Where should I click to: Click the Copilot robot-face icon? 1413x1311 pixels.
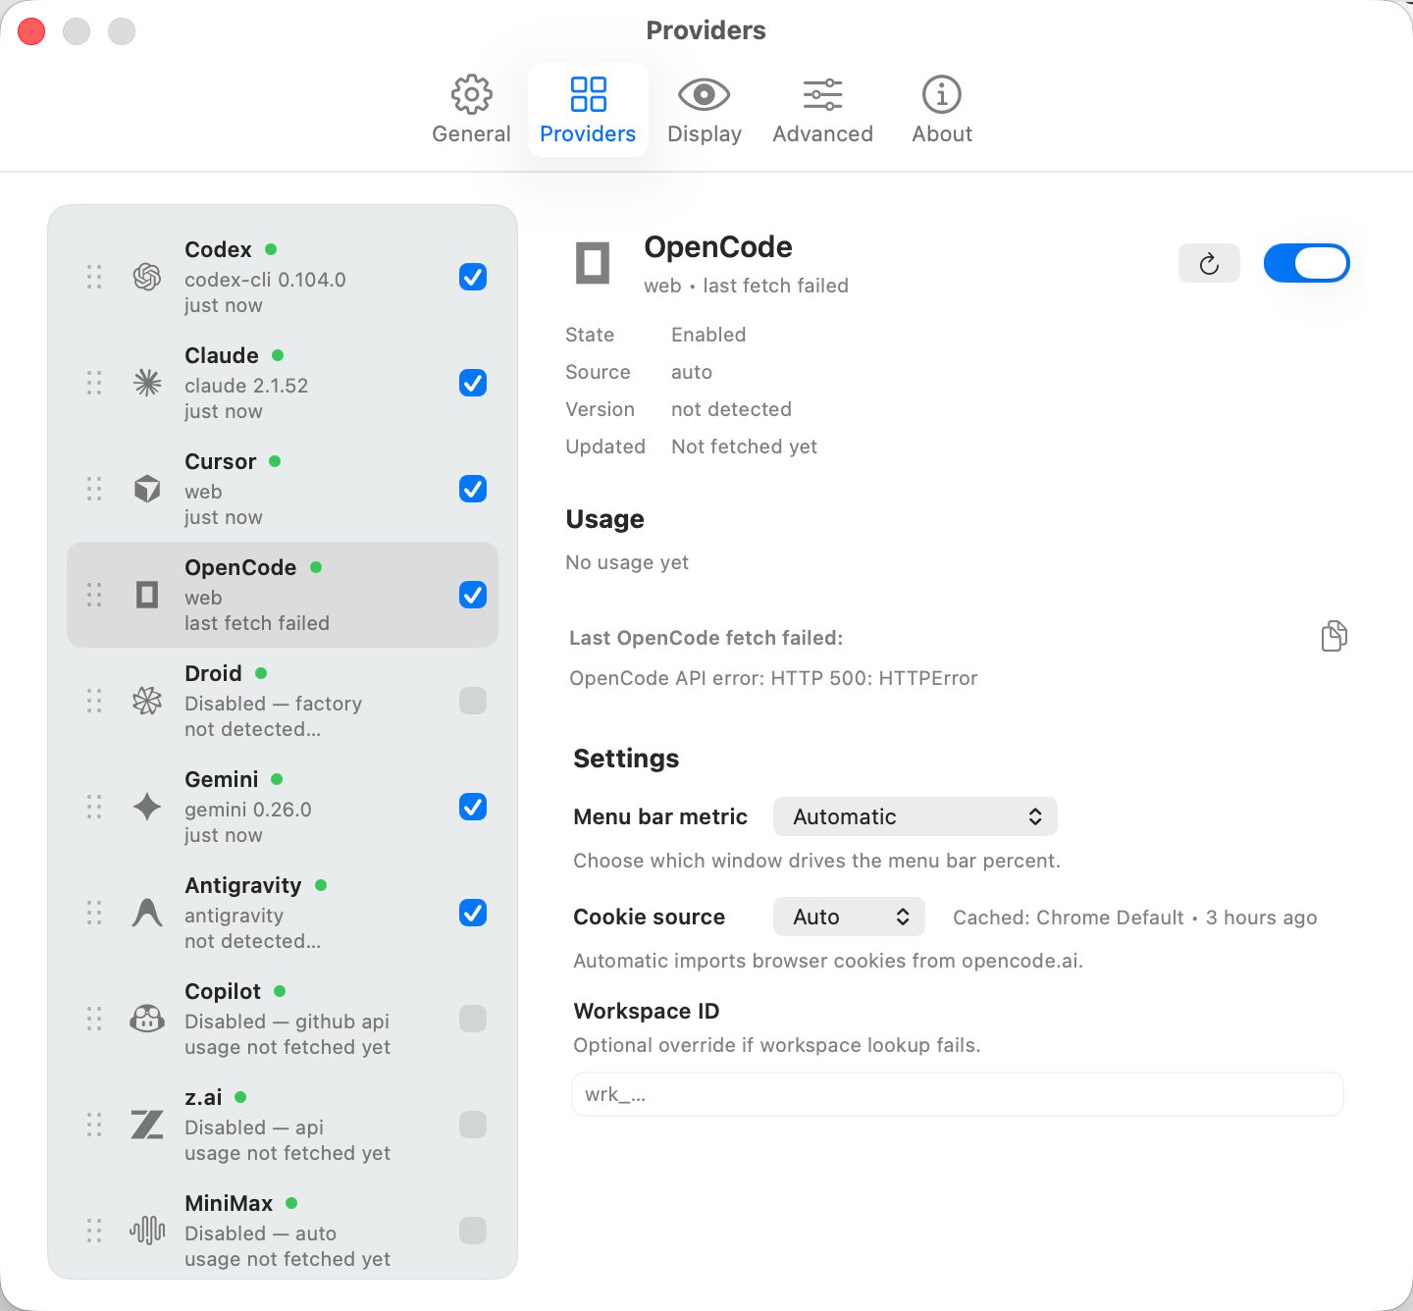click(x=147, y=1019)
